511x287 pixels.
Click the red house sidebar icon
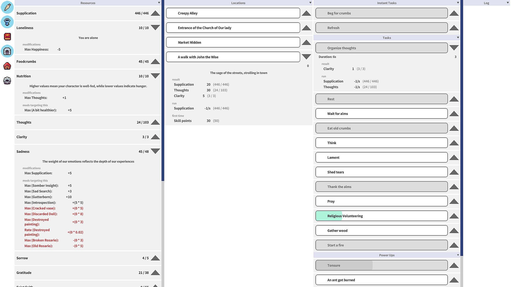point(7,66)
